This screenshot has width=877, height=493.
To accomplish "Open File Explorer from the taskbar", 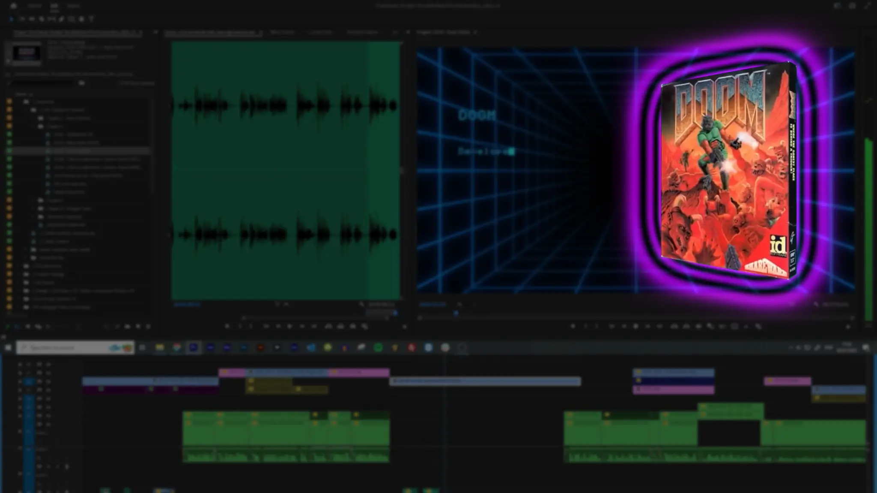I will coord(160,348).
